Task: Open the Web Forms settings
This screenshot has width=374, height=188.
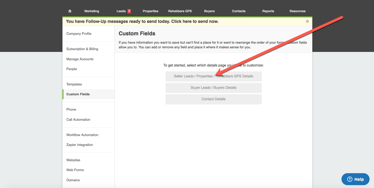Action: 75,170
